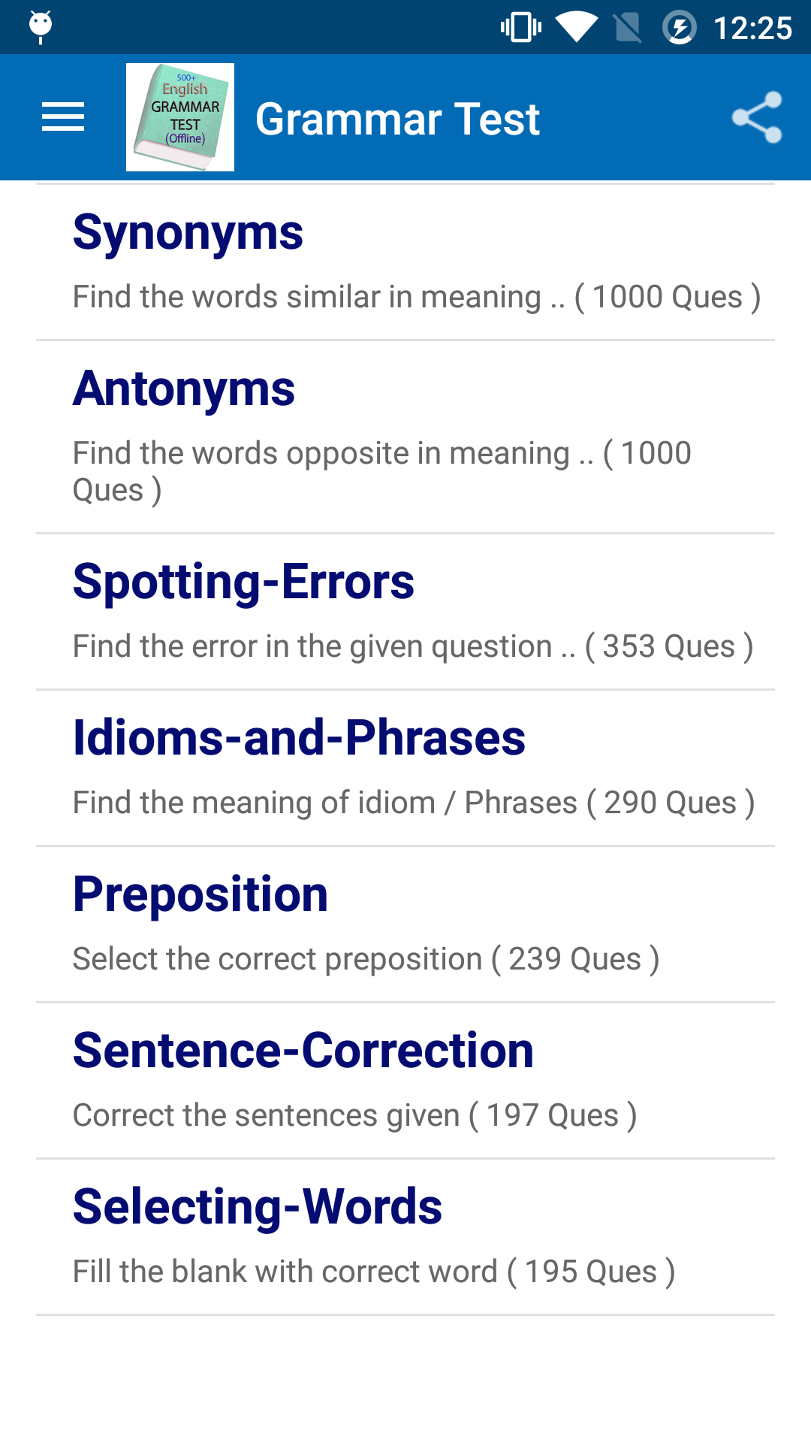Start the Preposition test
The image size is (811, 1443).
click(x=200, y=894)
